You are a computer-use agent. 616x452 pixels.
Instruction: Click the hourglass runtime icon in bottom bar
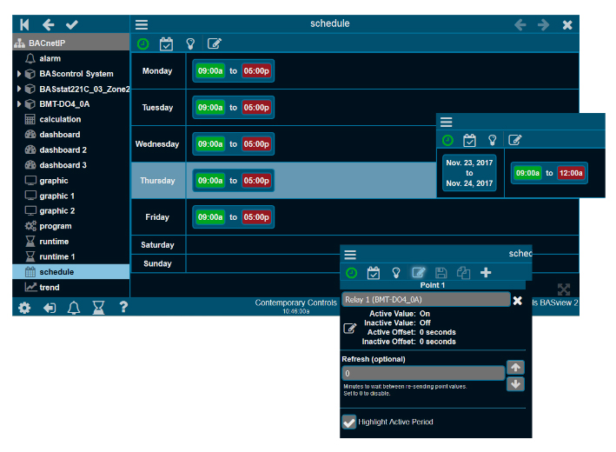pyautogui.click(x=99, y=307)
